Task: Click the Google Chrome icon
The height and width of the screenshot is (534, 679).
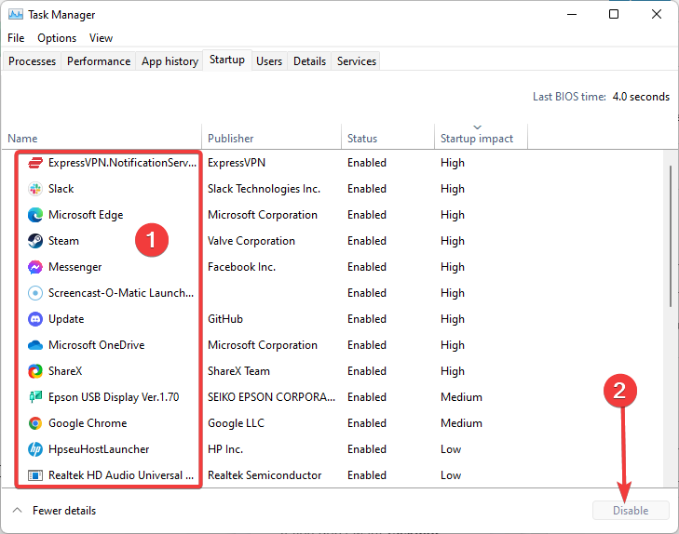Action: point(35,423)
